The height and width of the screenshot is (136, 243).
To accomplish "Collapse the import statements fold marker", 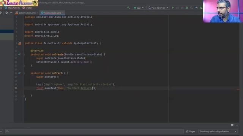I will (x=24, y=25).
